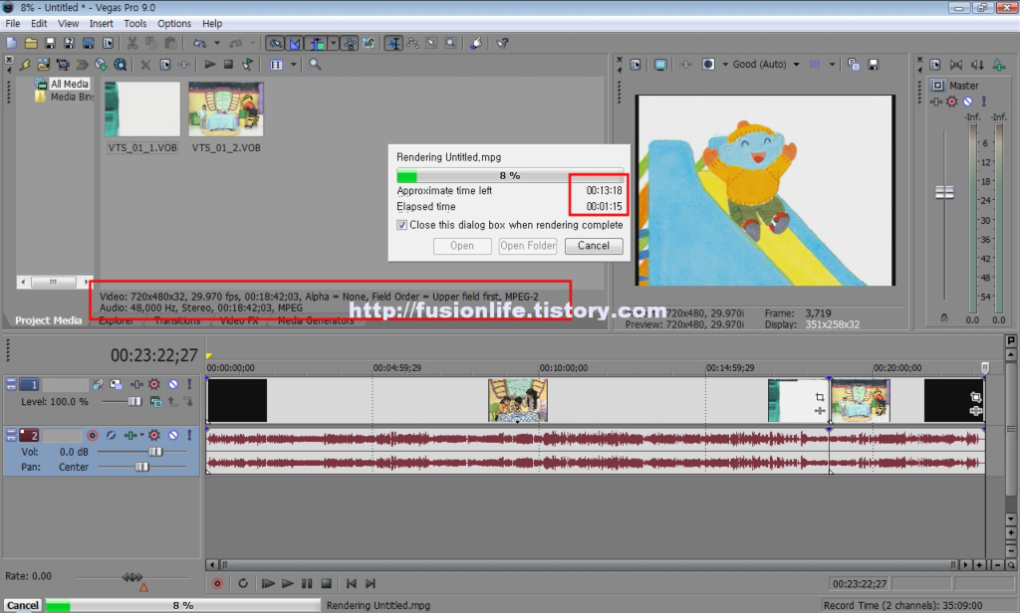Click status bar Cancel button

pos(22,605)
